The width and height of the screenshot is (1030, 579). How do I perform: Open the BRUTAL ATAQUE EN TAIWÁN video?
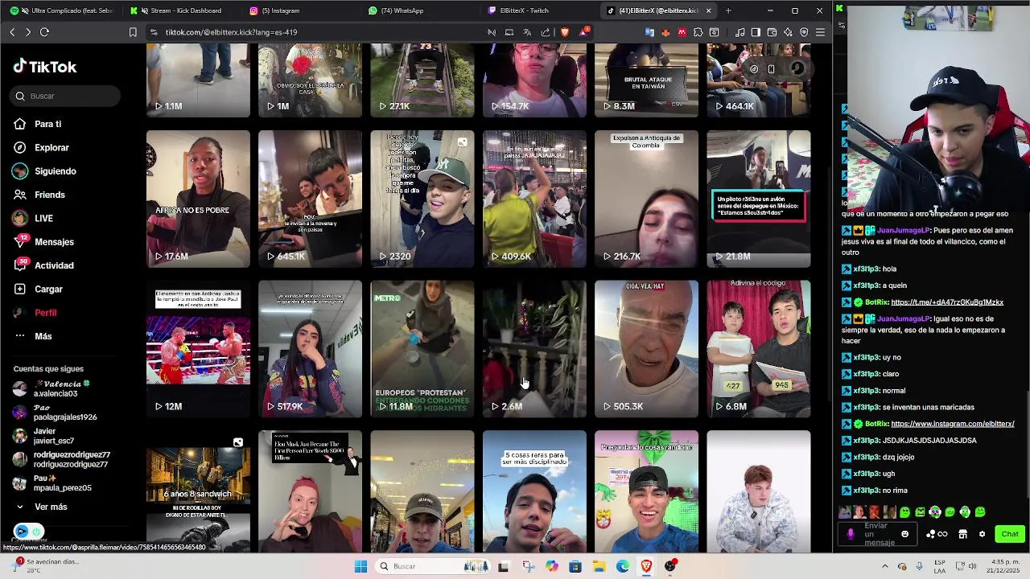[646, 80]
